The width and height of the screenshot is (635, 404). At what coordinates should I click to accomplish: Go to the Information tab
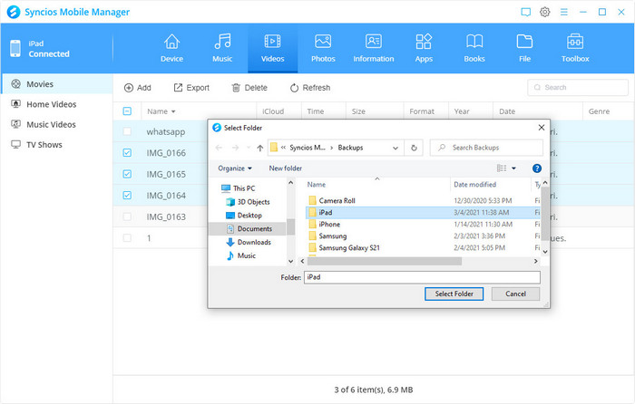tap(374, 49)
